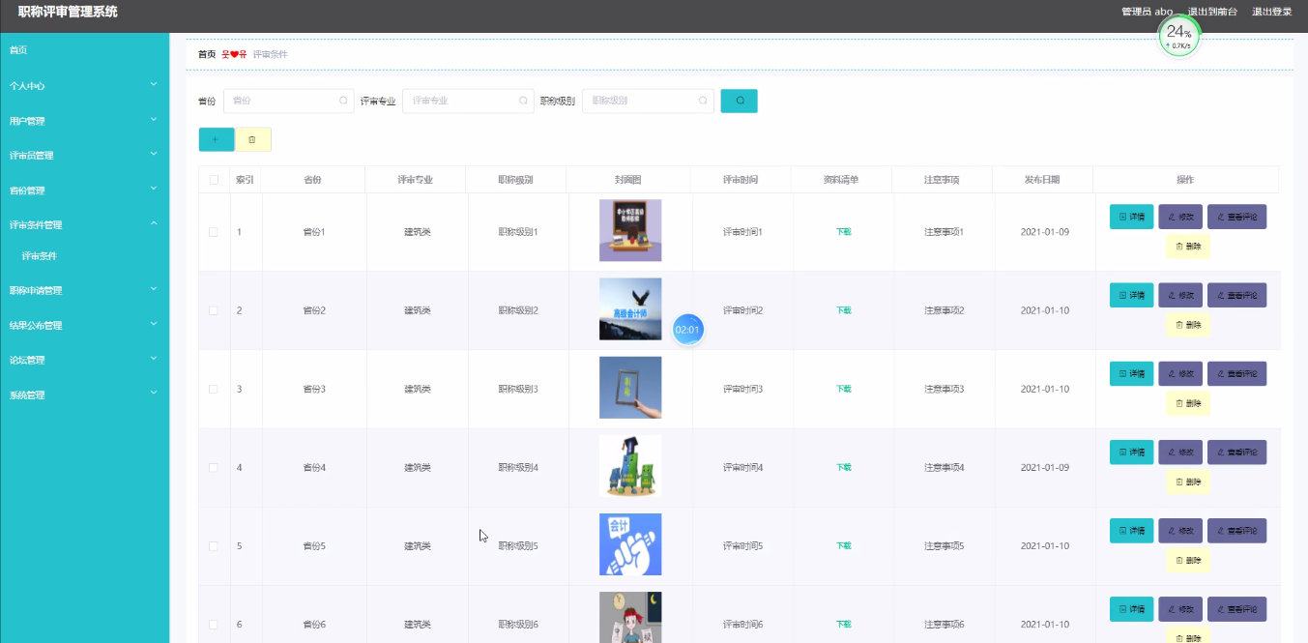Click 删除 for row 省份2
Image resolution: width=1308 pixels, height=643 pixels.
pyautogui.click(x=1188, y=325)
